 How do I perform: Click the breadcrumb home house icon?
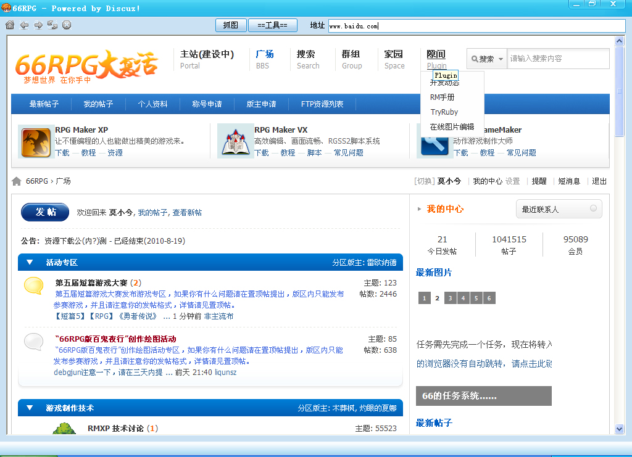pos(17,181)
